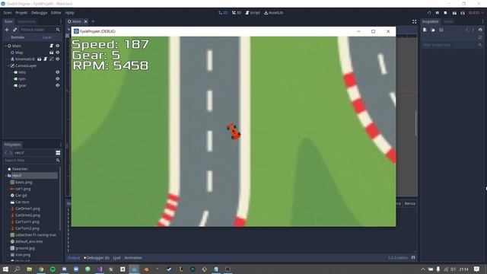Open the renderer dropdown (GLES3)
This screenshot has height=274, width=487.
point(476,13)
